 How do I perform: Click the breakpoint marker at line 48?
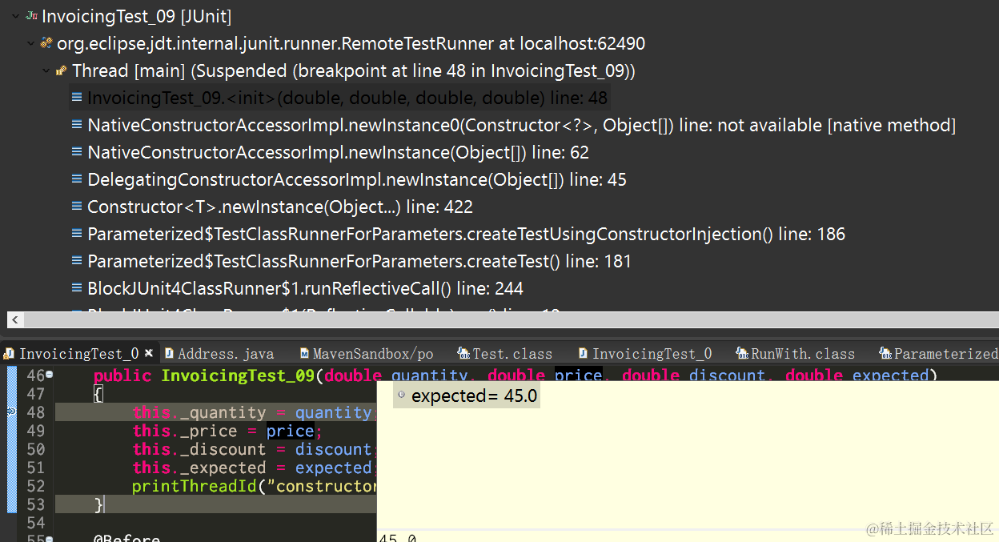point(11,412)
